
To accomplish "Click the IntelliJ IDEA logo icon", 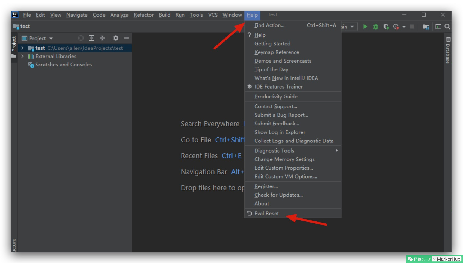I will pyautogui.click(x=15, y=15).
